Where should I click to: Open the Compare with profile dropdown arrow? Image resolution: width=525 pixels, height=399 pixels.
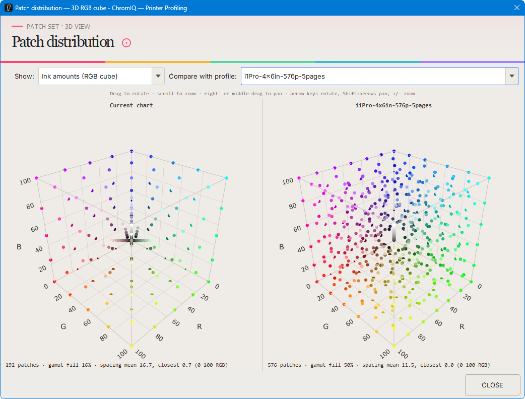[x=511, y=76]
